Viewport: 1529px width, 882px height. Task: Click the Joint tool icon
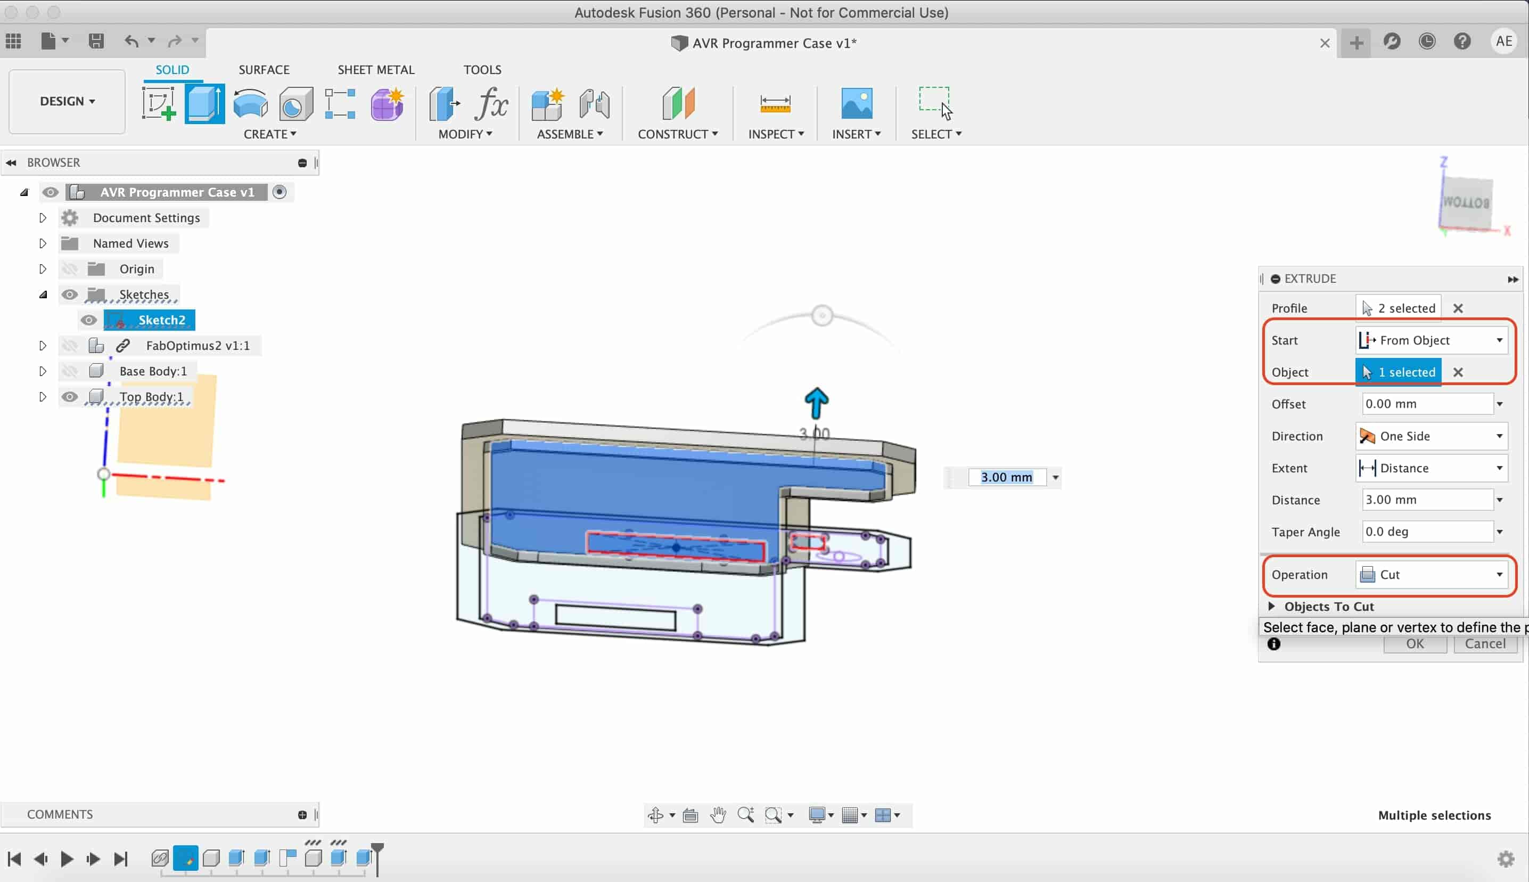pyautogui.click(x=595, y=103)
